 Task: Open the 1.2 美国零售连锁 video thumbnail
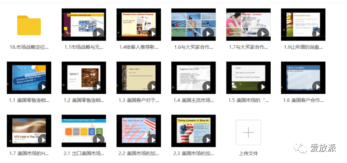[84, 78]
